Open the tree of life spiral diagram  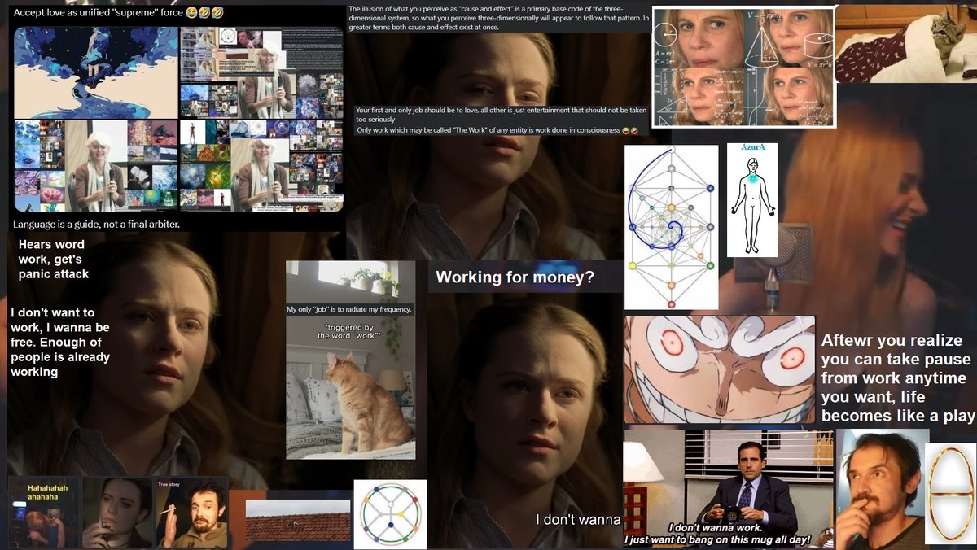coord(672,227)
